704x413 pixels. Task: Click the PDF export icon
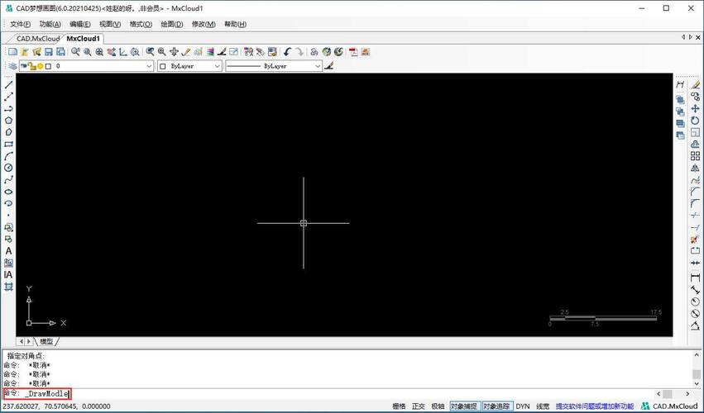tap(354, 52)
